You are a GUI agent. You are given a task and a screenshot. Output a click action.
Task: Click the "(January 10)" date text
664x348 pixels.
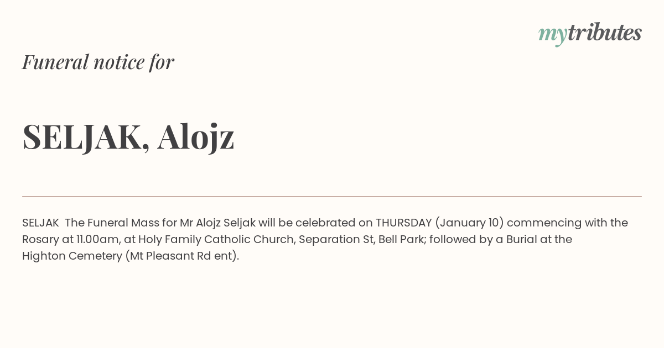click(x=469, y=223)
